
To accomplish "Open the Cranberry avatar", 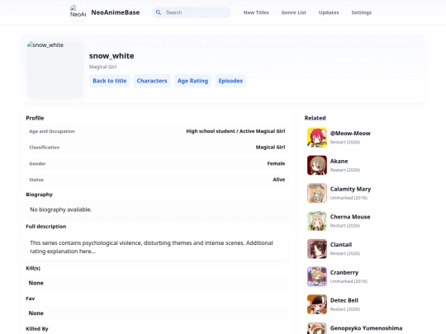I will coord(317,276).
